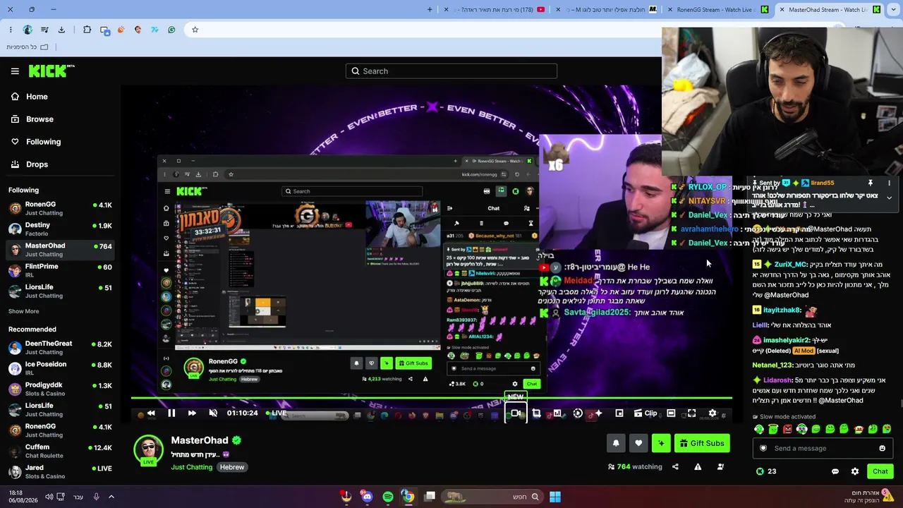The image size is (903, 508).
Task: Focus the Send a message chat field
Action: tap(821, 448)
